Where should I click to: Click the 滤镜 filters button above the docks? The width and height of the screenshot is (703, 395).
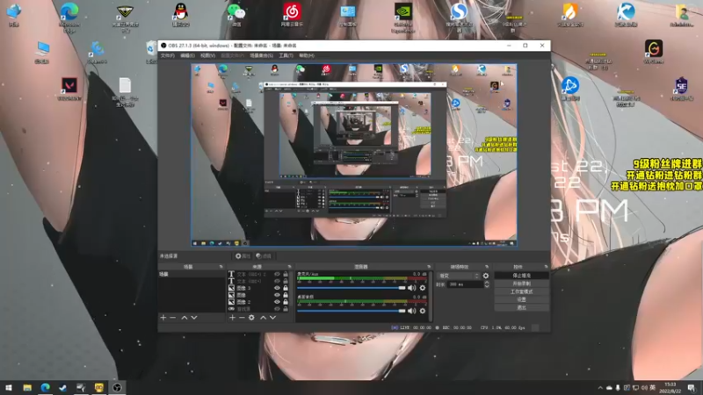(264, 256)
